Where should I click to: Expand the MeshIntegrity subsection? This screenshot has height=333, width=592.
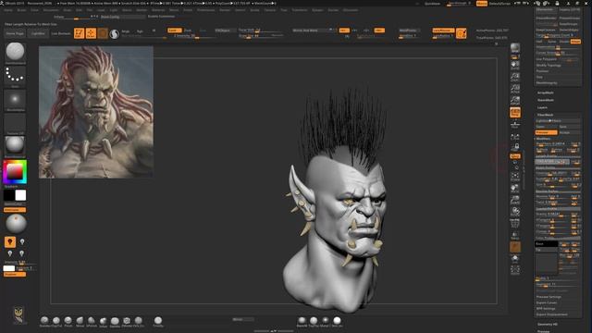547,82
